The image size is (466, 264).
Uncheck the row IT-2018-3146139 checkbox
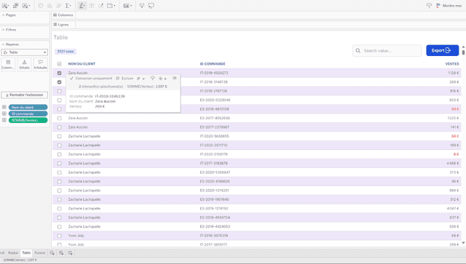pos(60,82)
